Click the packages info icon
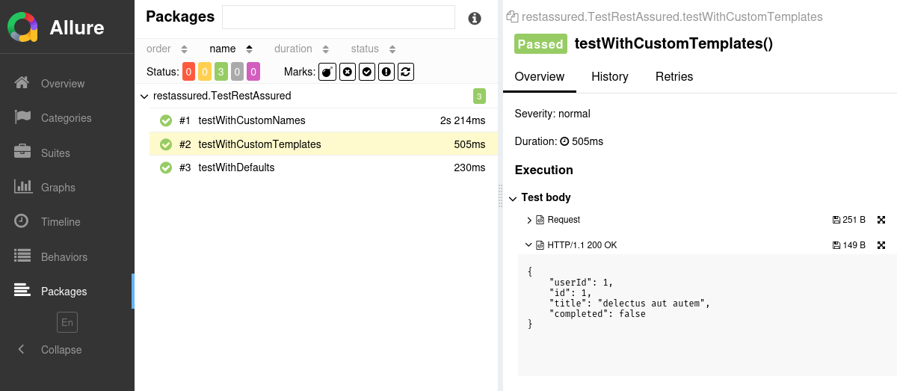Image resolution: width=897 pixels, height=391 pixels. point(475,19)
